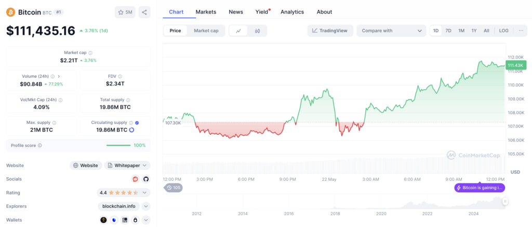Click the 111.43K current price label
The image size is (532, 227).
(515, 65)
